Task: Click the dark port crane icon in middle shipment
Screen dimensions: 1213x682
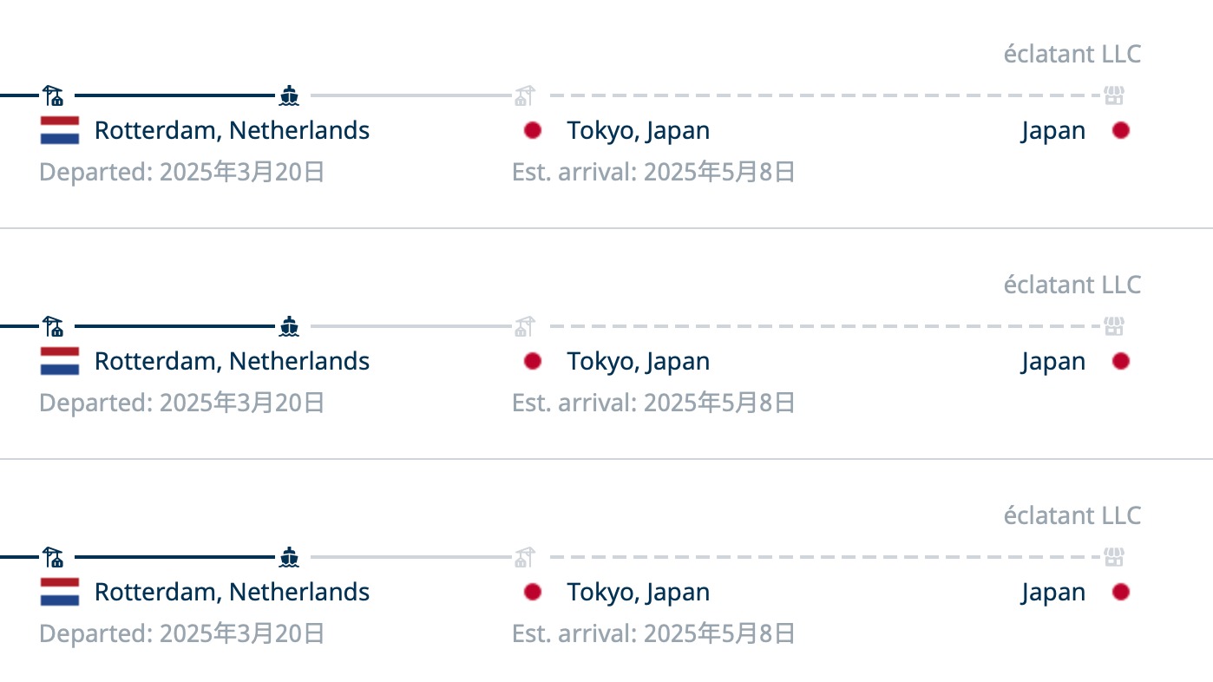Action: tap(53, 326)
